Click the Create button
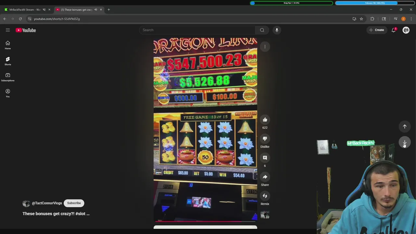Viewport: 416px width, 234px height. click(377, 30)
